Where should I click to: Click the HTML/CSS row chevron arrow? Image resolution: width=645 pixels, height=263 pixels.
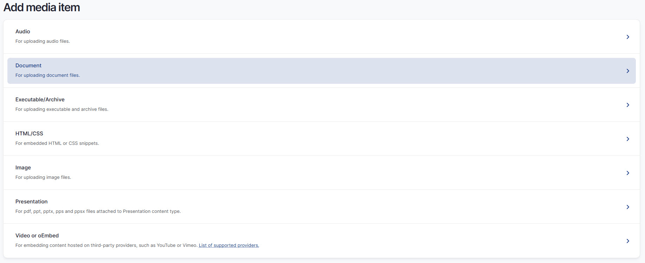pos(628,139)
